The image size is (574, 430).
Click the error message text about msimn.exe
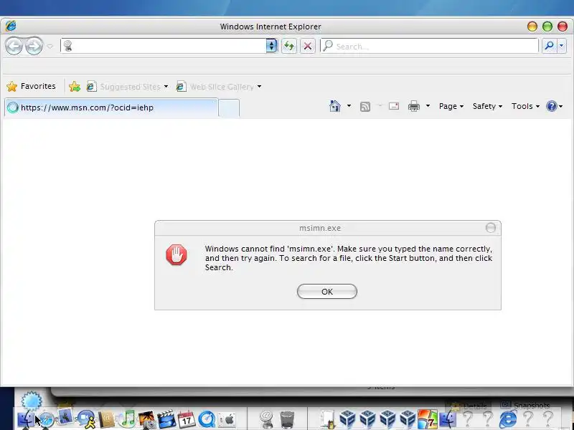tap(349, 258)
